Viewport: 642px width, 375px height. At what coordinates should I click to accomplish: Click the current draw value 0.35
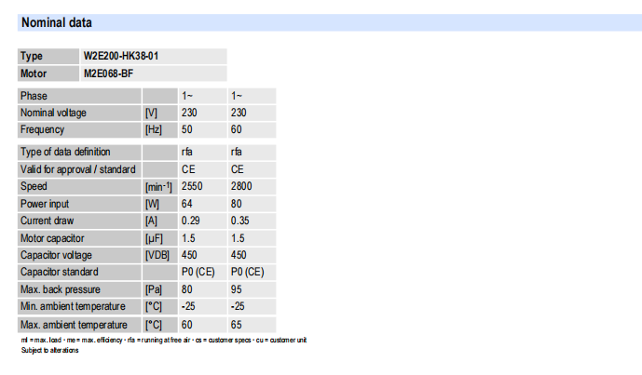(x=239, y=221)
